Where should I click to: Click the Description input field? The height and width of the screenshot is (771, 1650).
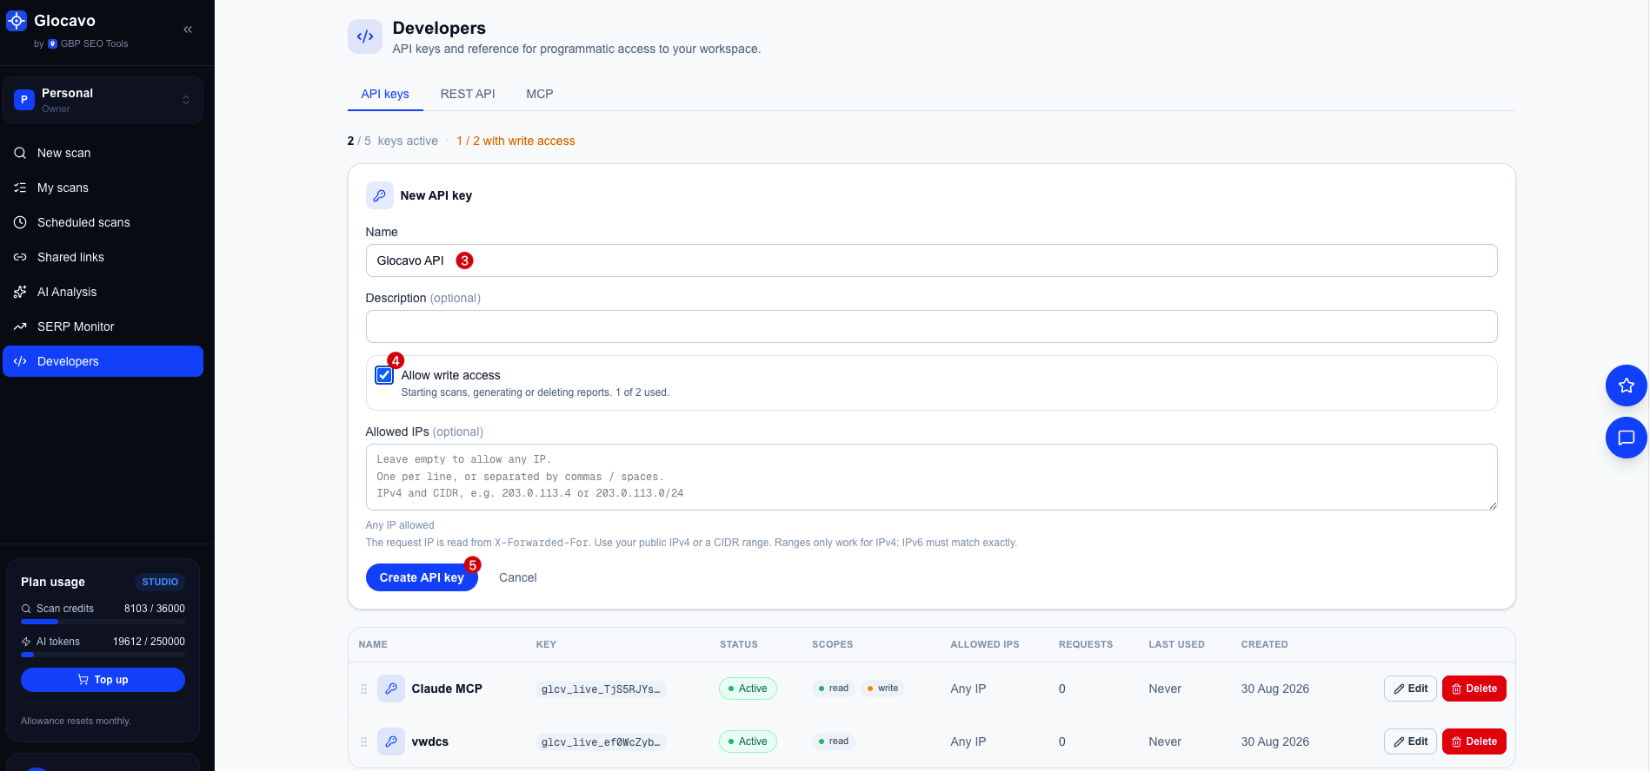tap(931, 326)
